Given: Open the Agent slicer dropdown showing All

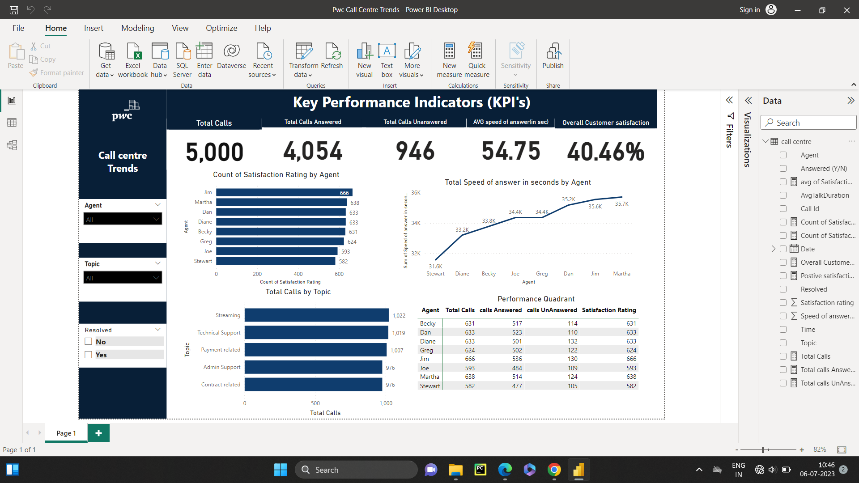Looking at the screenshot, I should [122, 219].
